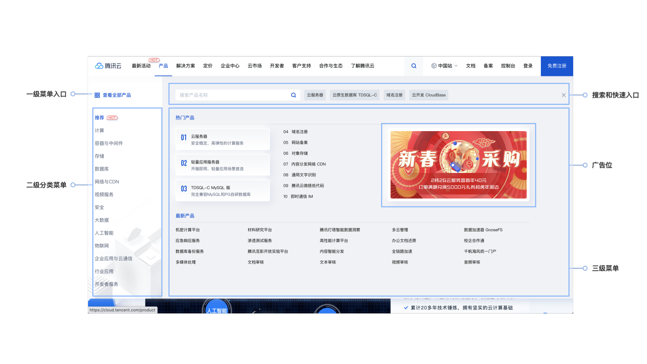
Task: Click the 04 域名注册 hot product
Action: (295, 132)
